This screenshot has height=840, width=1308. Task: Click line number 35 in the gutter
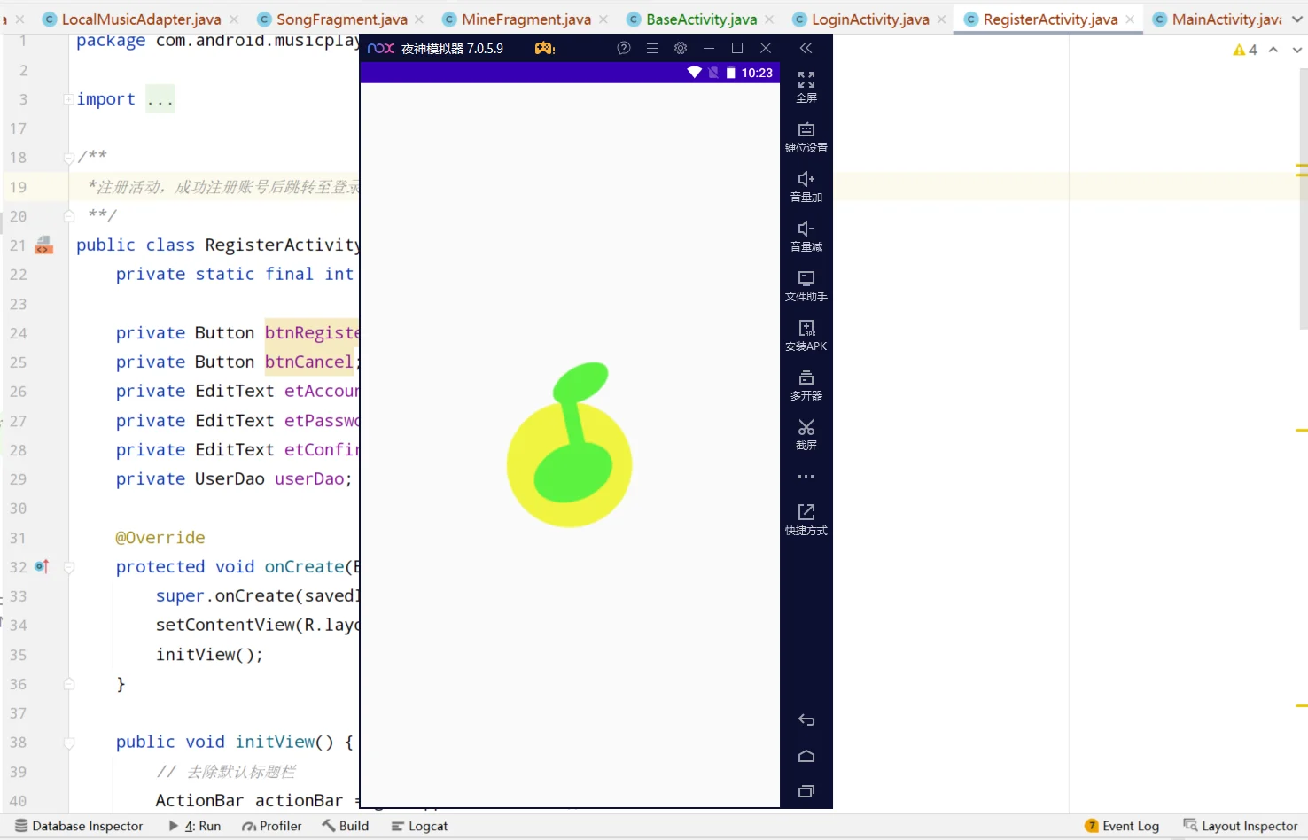click(x=19, y=655)
